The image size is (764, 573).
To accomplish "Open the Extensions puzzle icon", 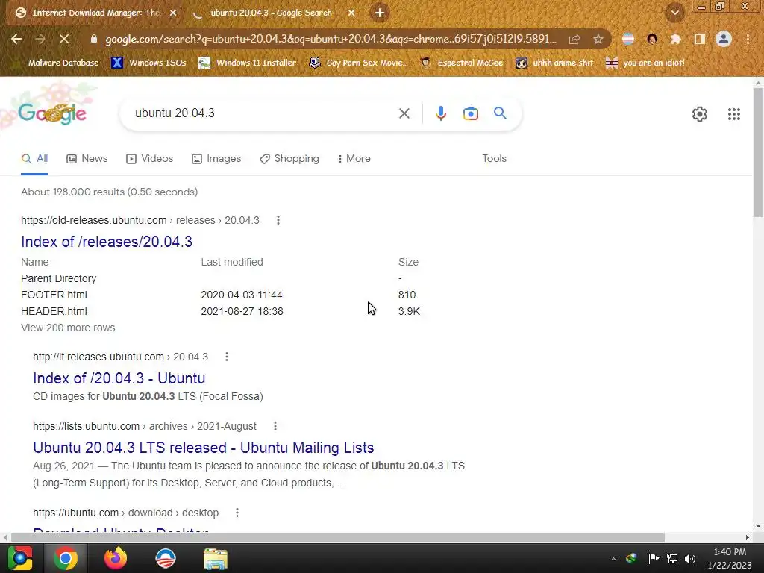I will [x=675, y=39].
